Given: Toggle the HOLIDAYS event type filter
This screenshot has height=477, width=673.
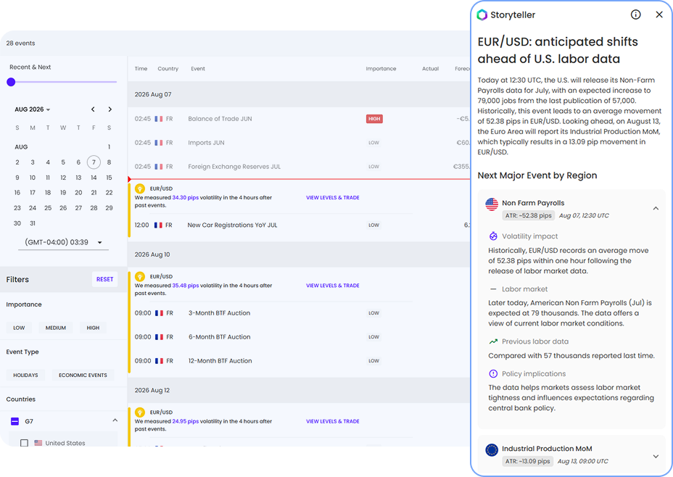Looking at the screenshot, I should pos(26,375).
